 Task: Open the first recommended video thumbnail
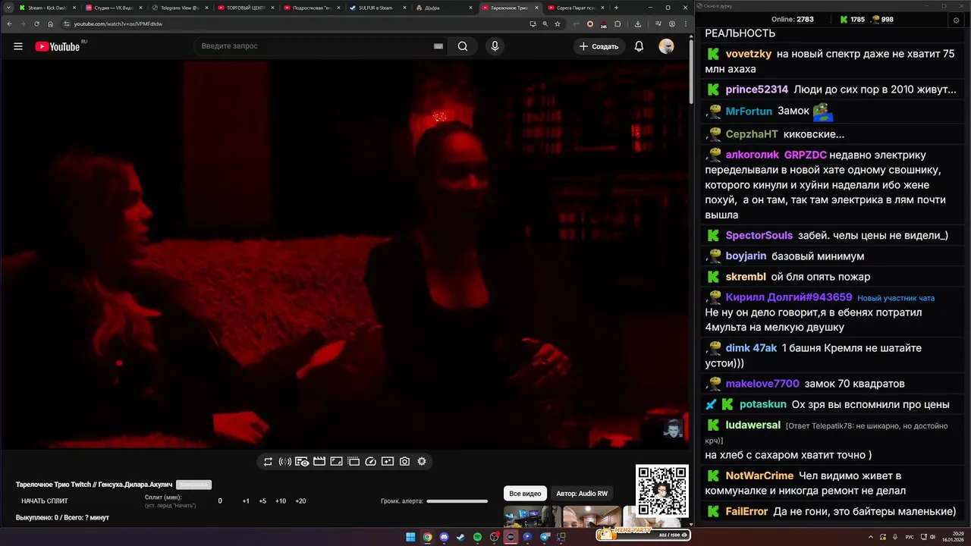pos(533,517)
